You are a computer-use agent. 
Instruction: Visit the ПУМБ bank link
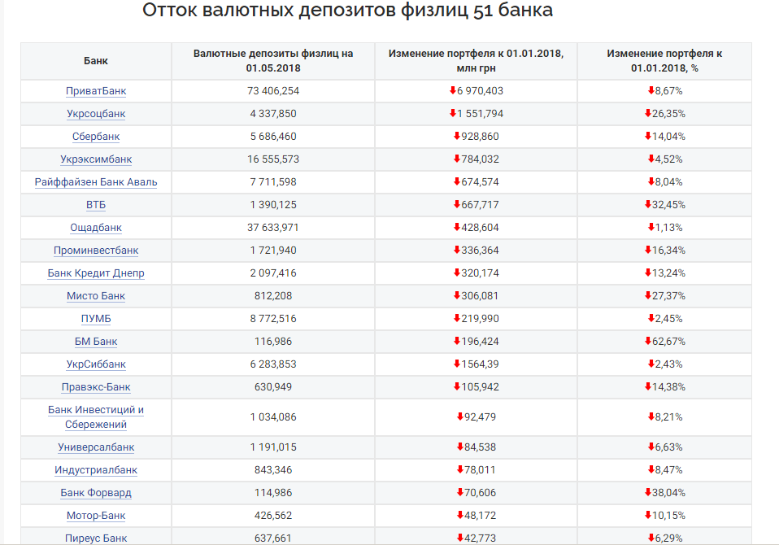coord(96,319)
